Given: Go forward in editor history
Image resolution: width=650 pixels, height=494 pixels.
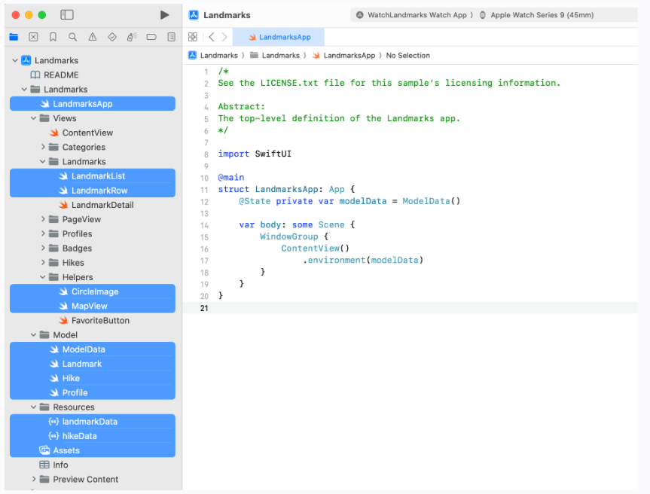Looking at the screenshot, I should pyautogui.click(x=224, y=37).
